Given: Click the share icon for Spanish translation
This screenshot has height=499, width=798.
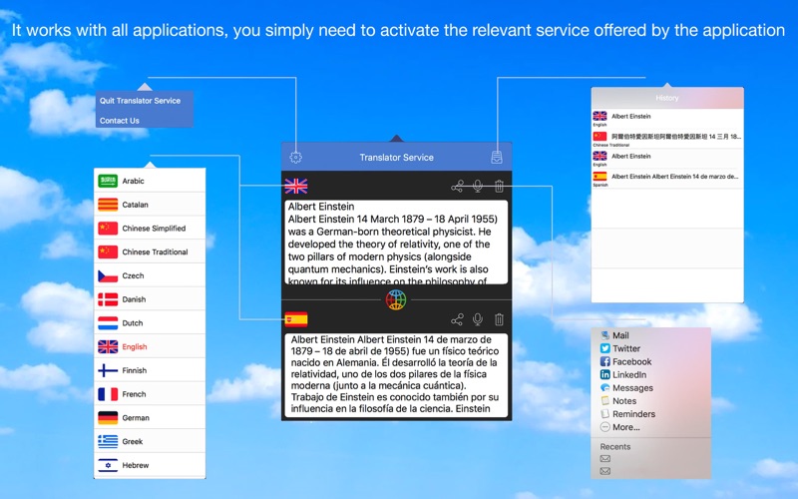Looking at the screenshot, I should coord(457,319).
